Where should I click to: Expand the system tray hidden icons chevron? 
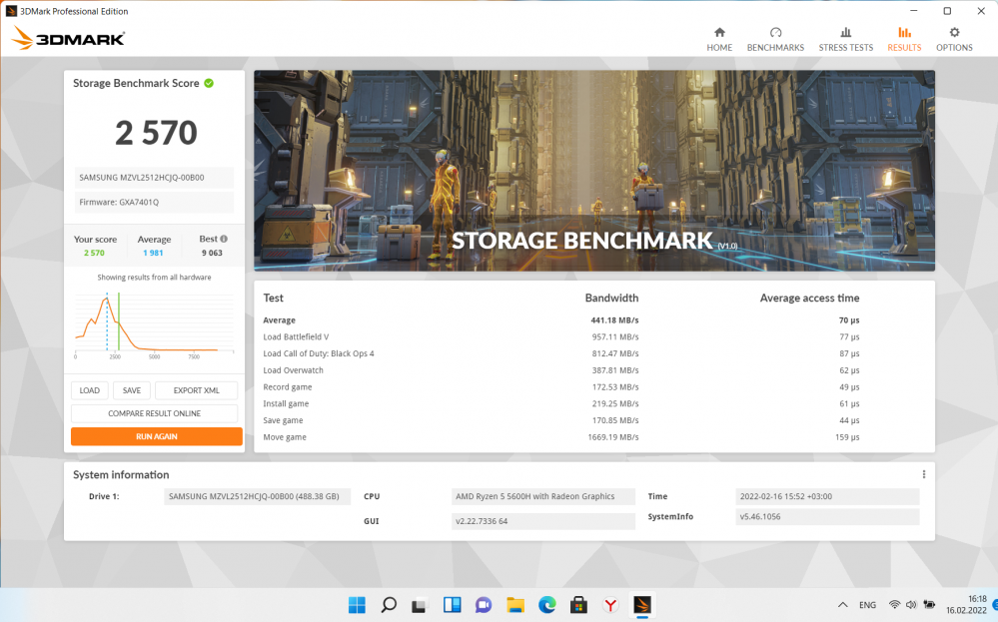point(842,605)
